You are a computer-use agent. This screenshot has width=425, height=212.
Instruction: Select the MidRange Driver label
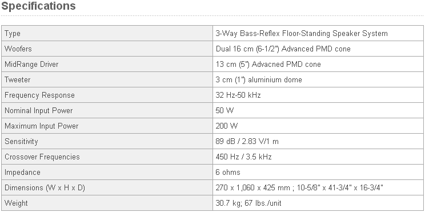(31, 64)
